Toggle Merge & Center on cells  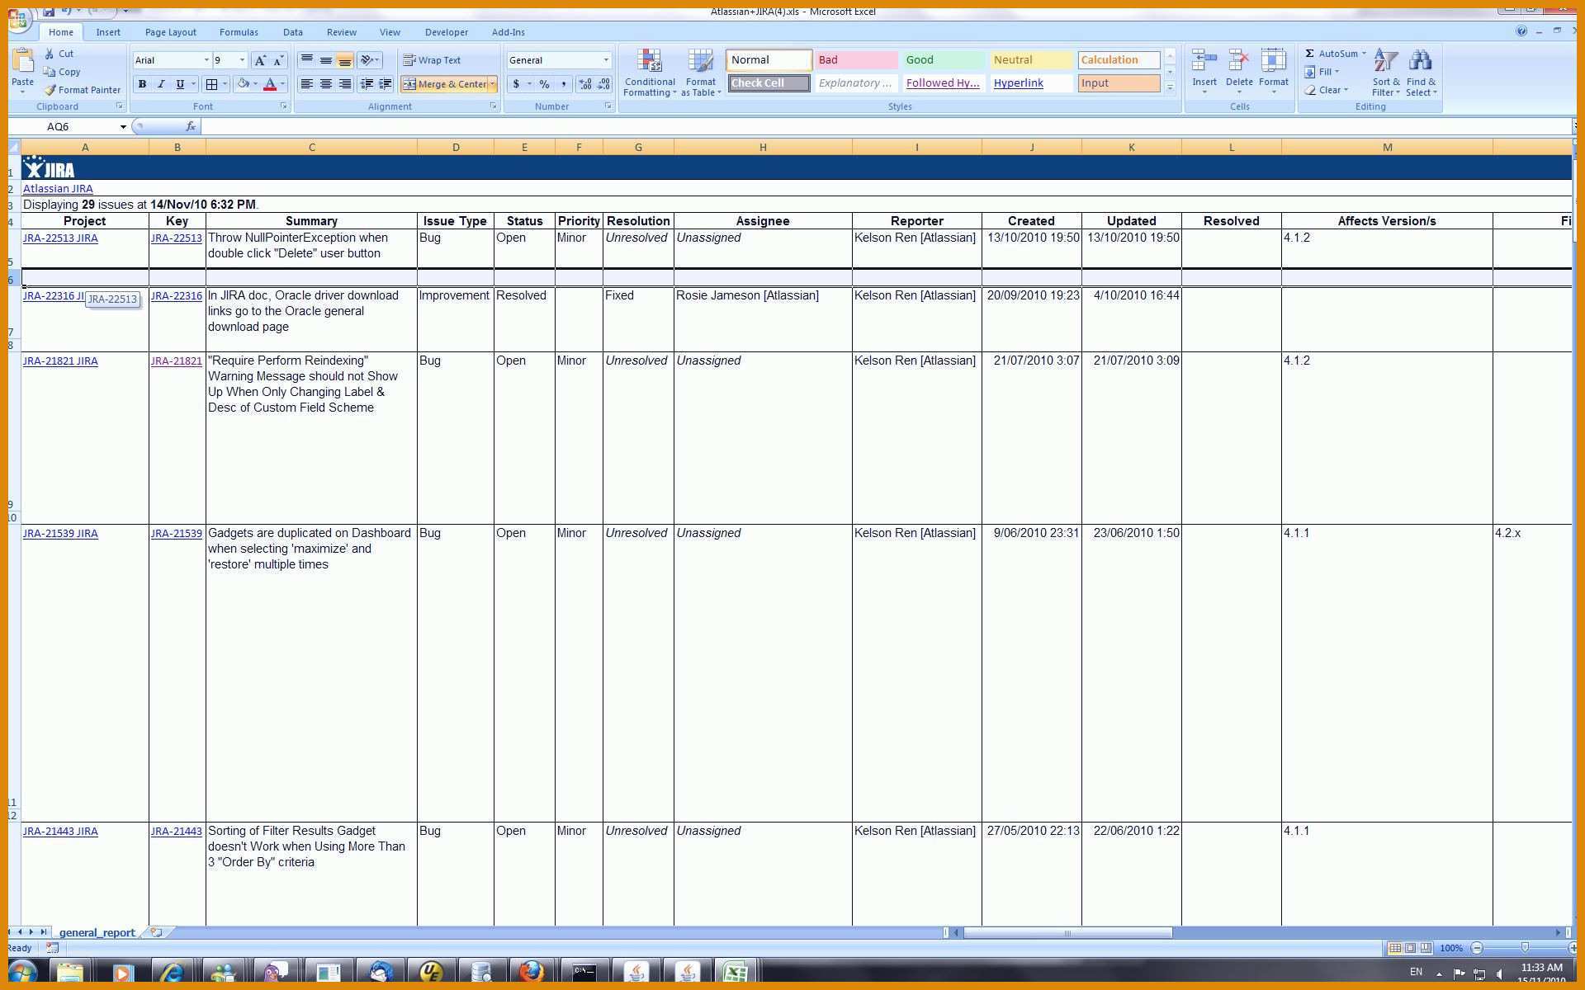click(x=444, y=84)
